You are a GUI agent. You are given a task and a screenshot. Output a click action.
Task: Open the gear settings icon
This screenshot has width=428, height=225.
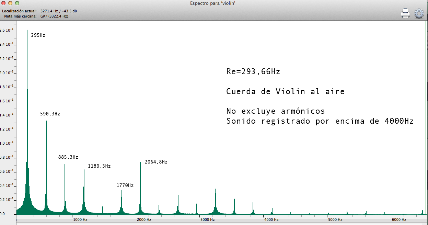tap(419, 13)
